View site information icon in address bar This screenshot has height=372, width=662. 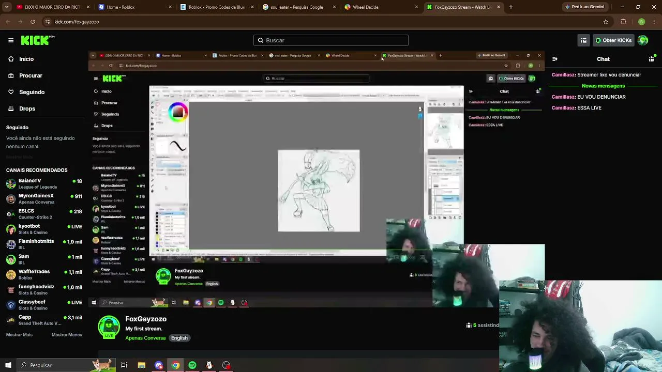pos(48,22)
